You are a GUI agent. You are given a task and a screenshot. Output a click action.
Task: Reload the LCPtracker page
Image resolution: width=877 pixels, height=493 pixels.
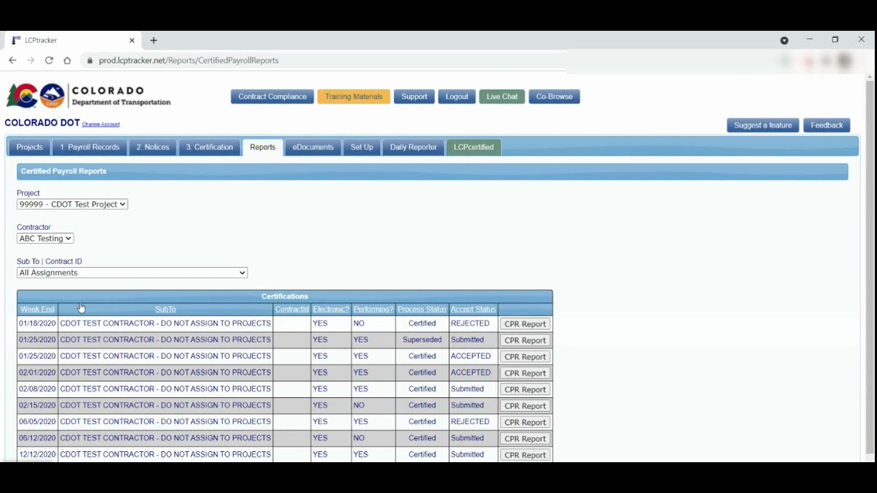(49, 60)
